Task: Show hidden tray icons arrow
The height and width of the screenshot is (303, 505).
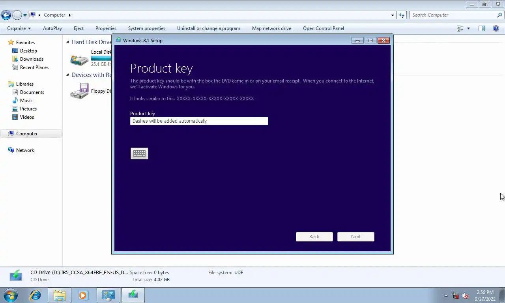Action: pos(446,296)
